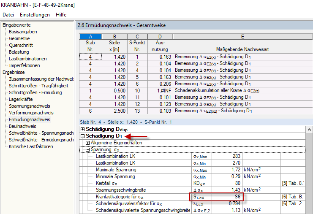Select the Minimale Spannung row

tap(192, 176)
